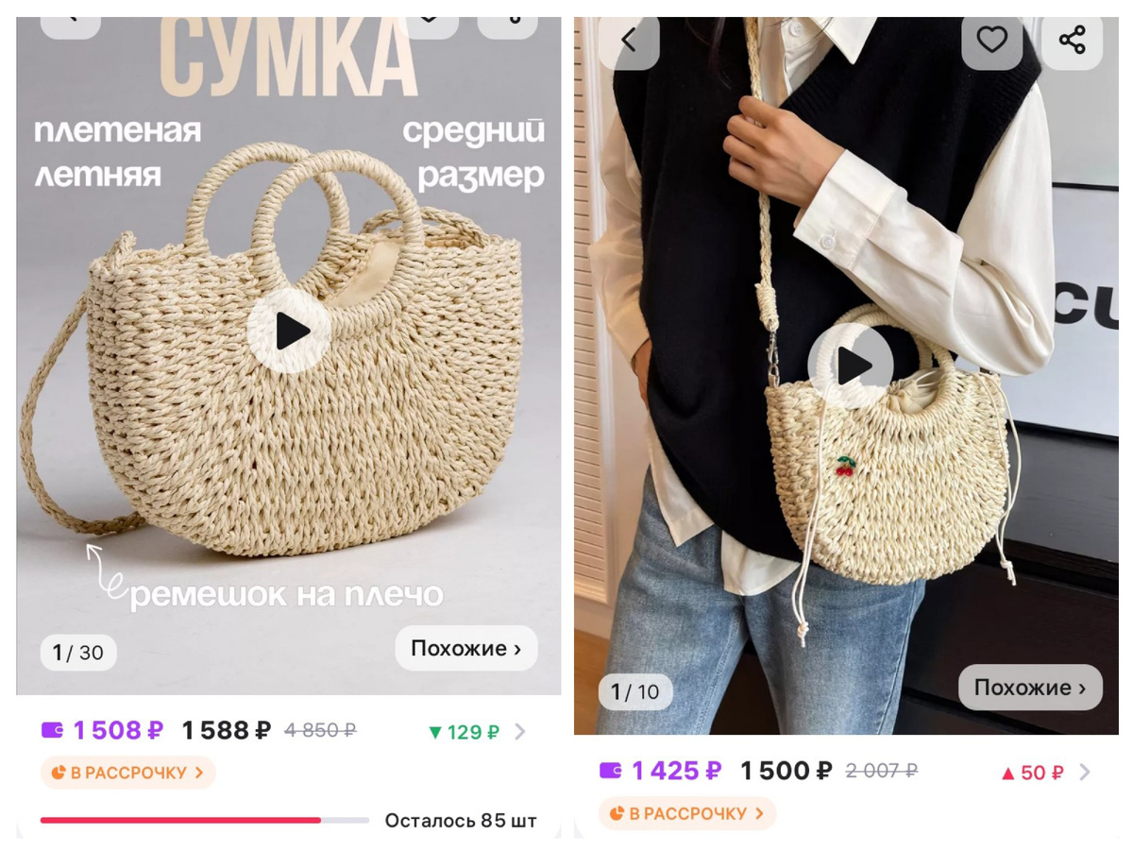
Task: Click the red stock remaining progress bar
Action: (x=204, y=820)
